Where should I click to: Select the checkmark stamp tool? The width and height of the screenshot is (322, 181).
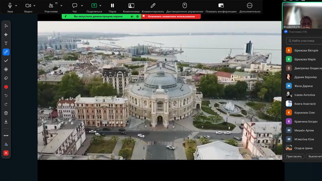(6, 61)
